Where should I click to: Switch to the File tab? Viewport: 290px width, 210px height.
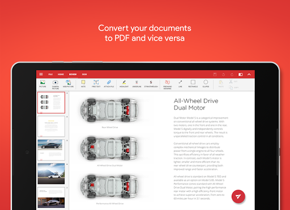50,75
